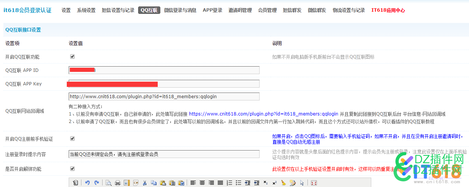Open the 微信群发 tab
This screenshot has height=187, width=469.
[x=317, y=10]
